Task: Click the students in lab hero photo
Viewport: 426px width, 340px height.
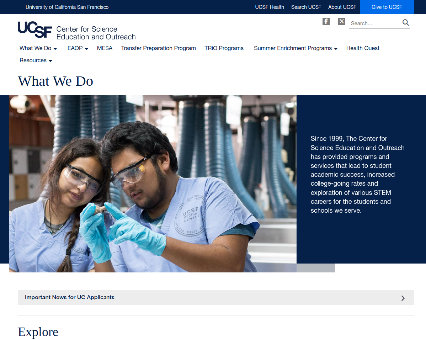Action: [152, 184]
